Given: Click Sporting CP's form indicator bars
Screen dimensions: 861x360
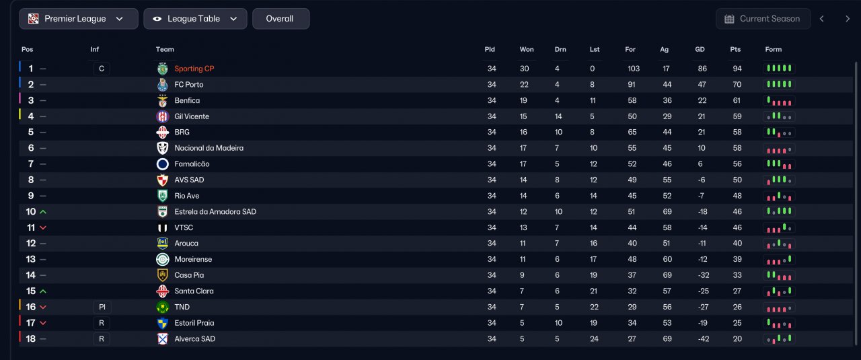Looking at the screenshot, I should click(x=780, y=69).
